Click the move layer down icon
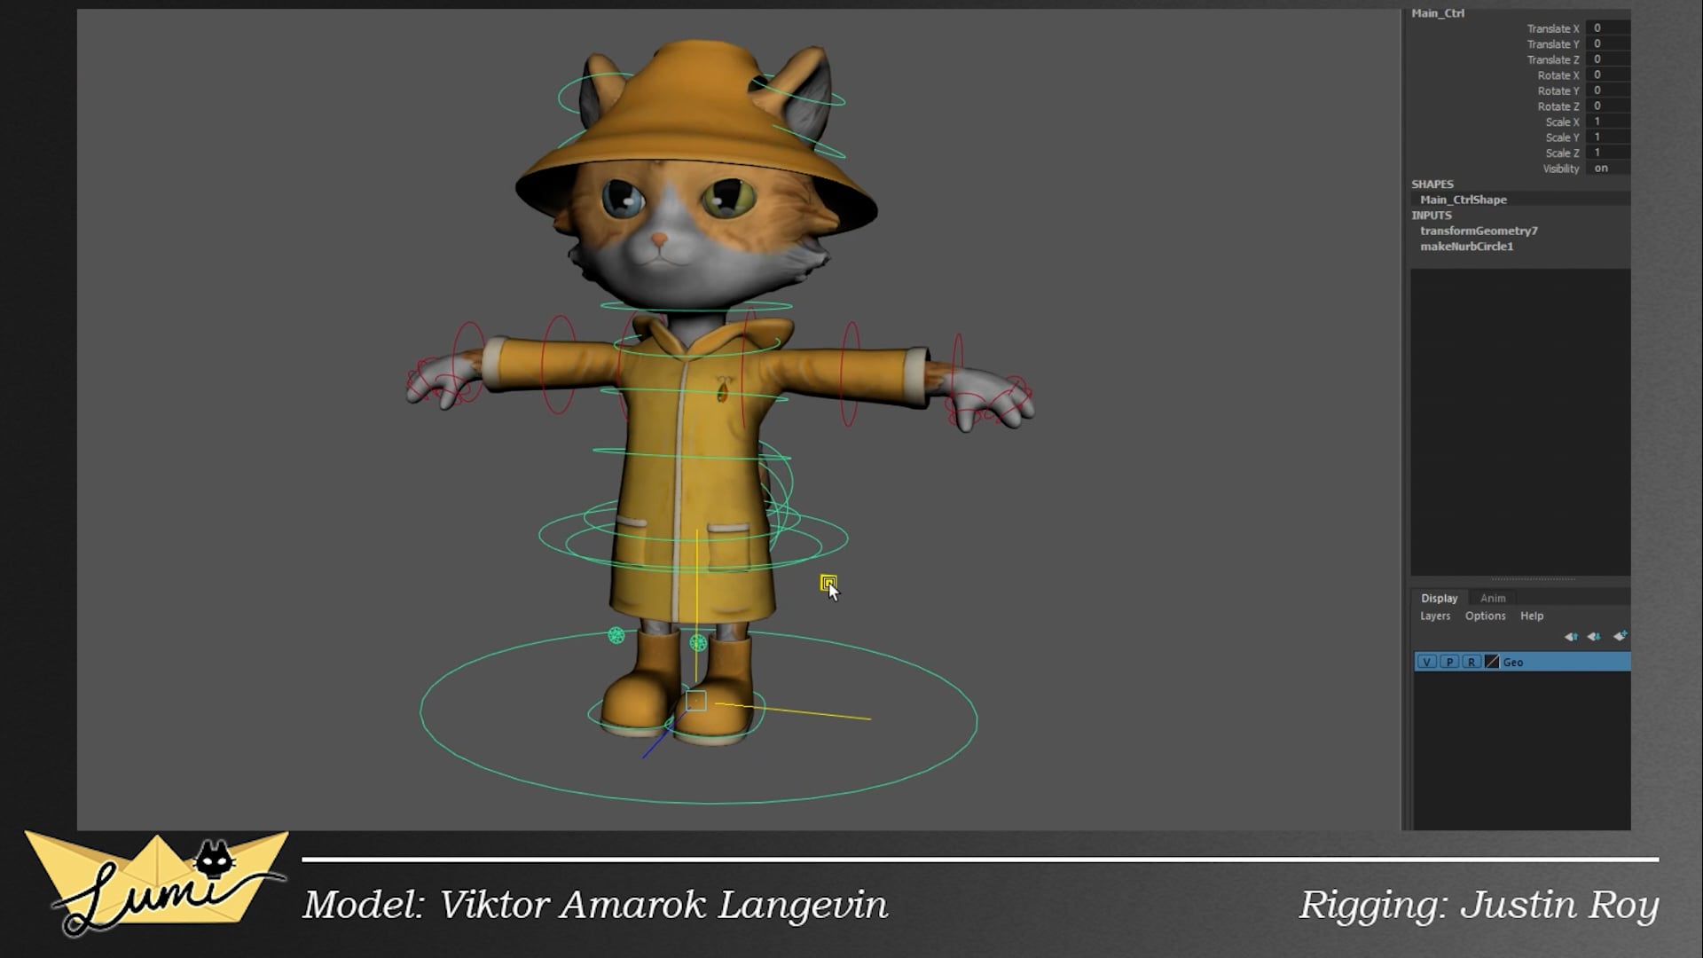Image resolution: width=1703 pixels, height=958 pixels. (x=1594, y=636)
